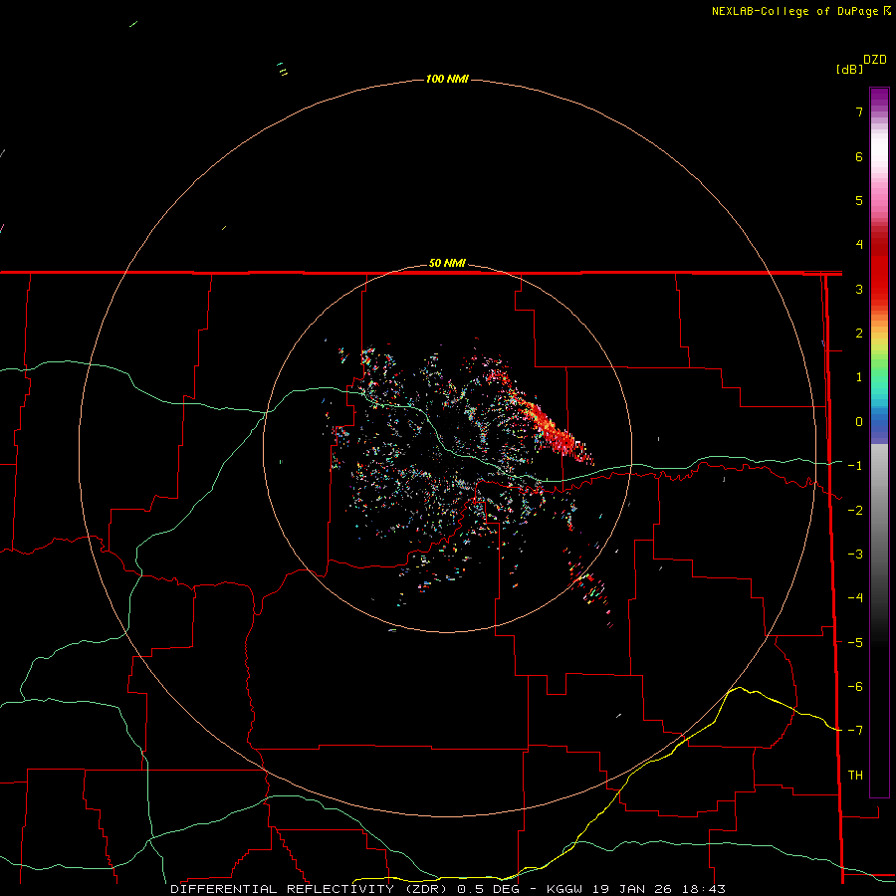This screenshot has width=896, height=896.
Task: Click the 6 value on the color scale
Action: pos(859,156)
